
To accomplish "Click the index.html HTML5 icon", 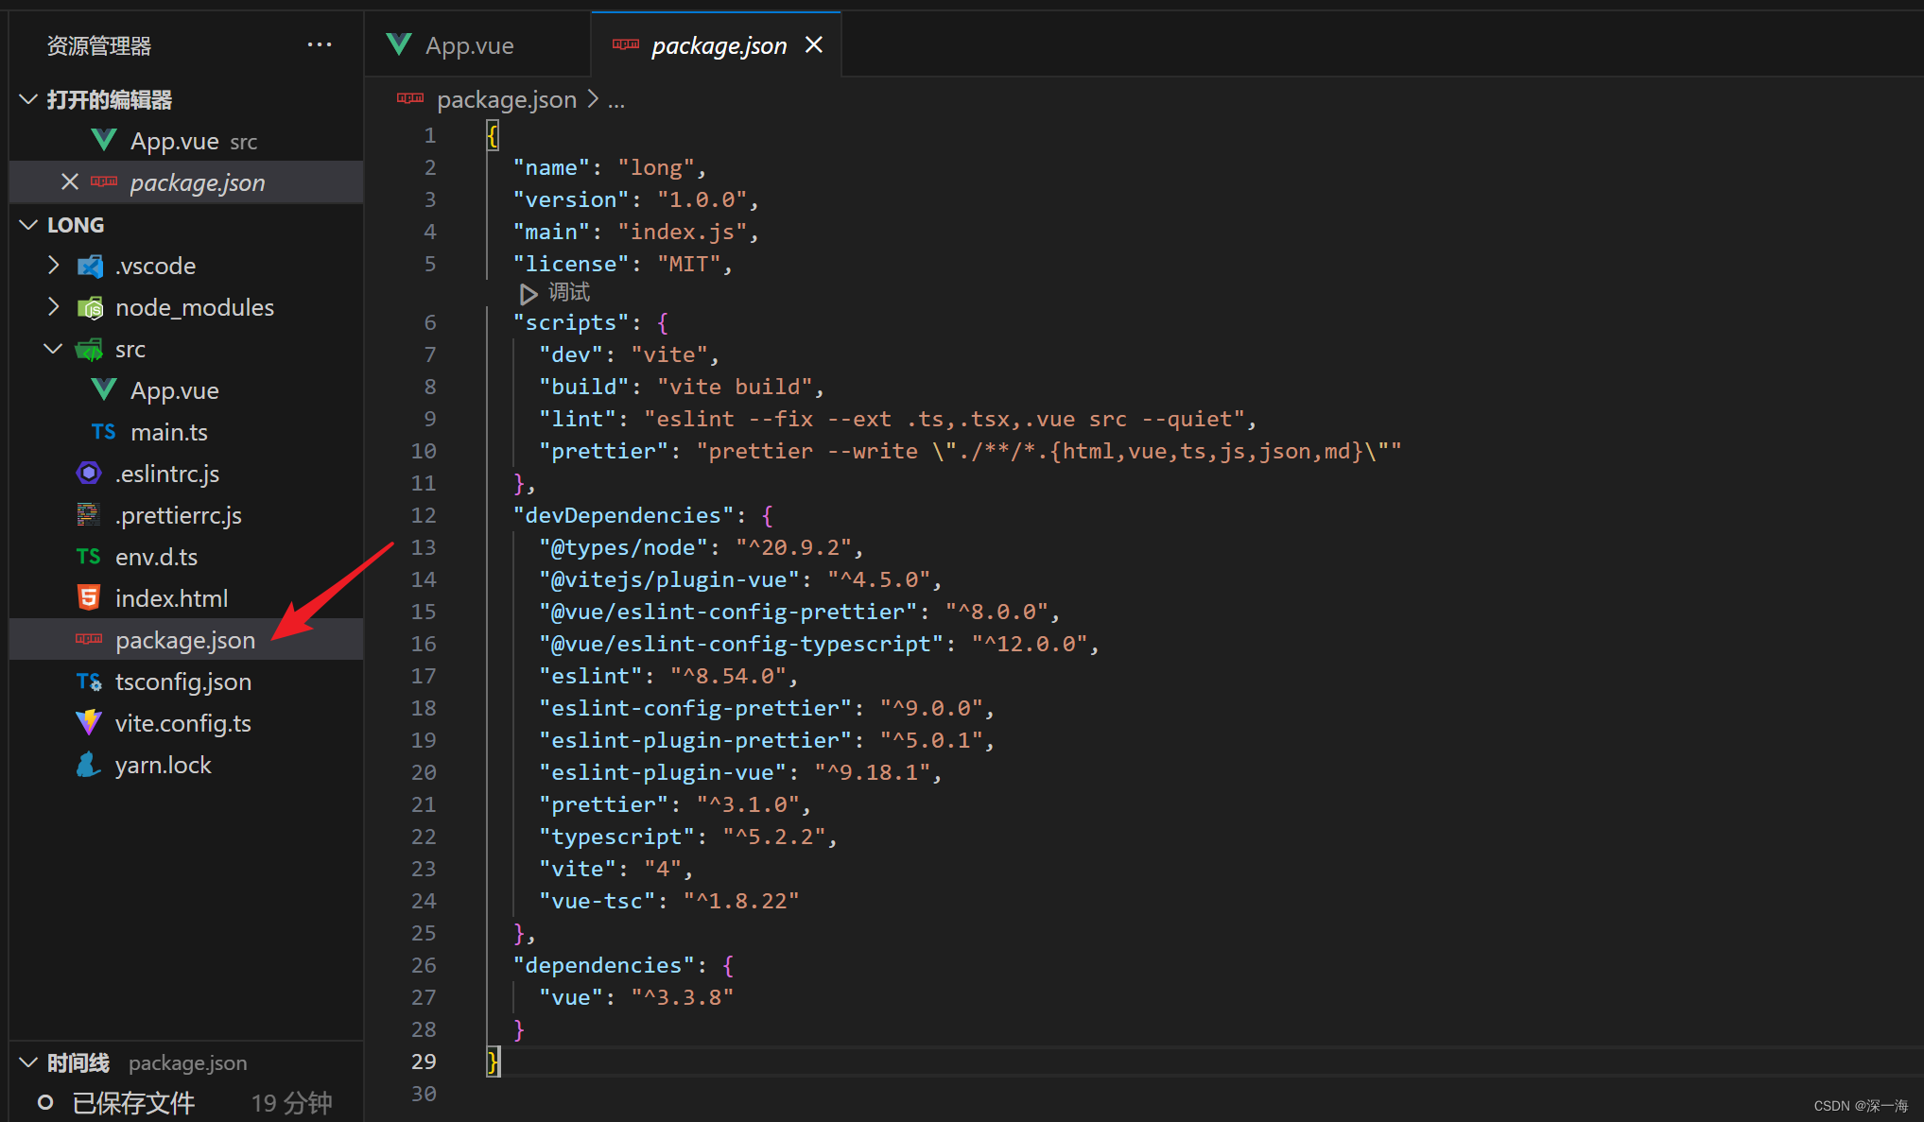I will click(89, 598).
